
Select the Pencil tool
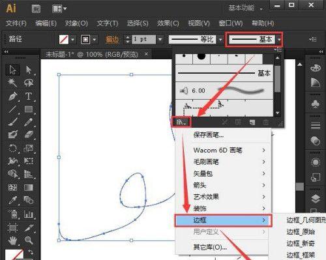coord(29,122)
